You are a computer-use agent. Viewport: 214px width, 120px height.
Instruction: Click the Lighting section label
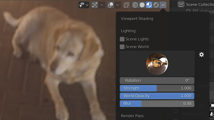[x=128, y=31]
